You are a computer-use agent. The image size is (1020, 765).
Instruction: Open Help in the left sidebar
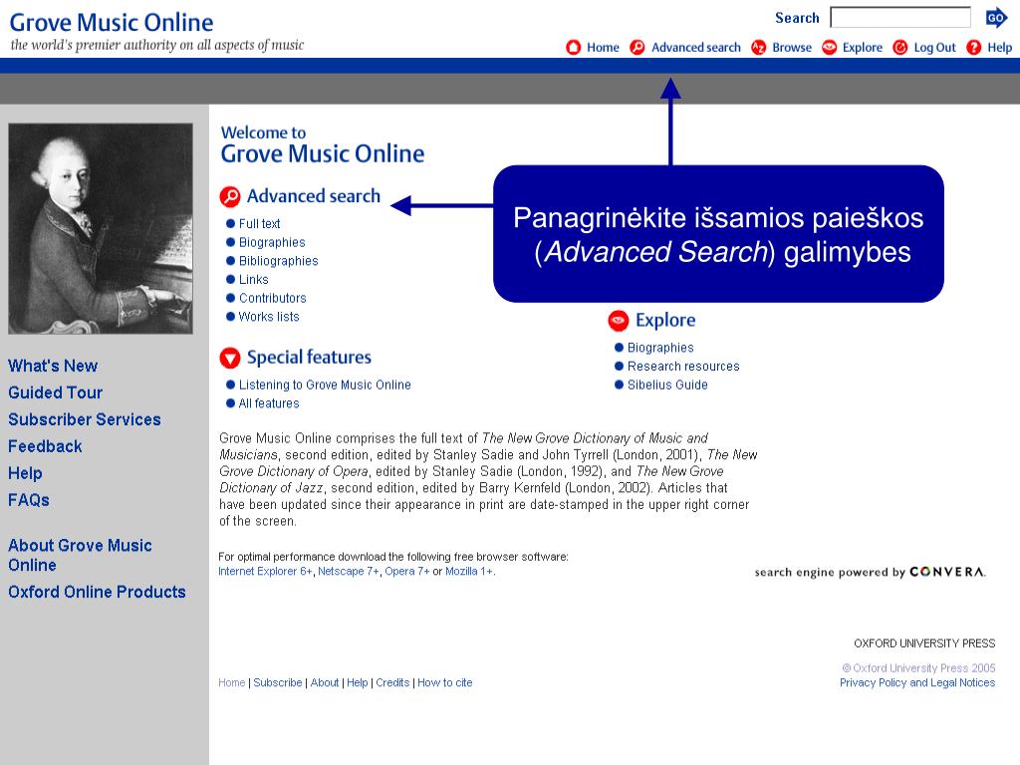click(x=25, y=473)
